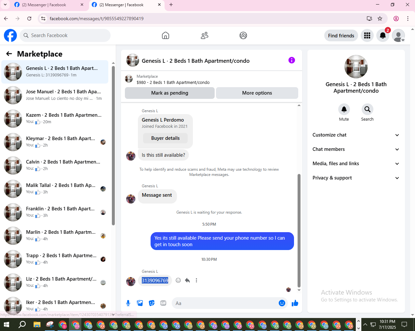Choose a GIF using the GIF icon

tap(163, 303)
